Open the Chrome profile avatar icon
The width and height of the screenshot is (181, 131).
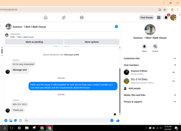[x=172, y=9]
